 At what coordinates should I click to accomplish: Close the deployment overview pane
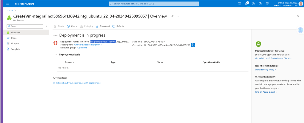(x=298, y=16)
